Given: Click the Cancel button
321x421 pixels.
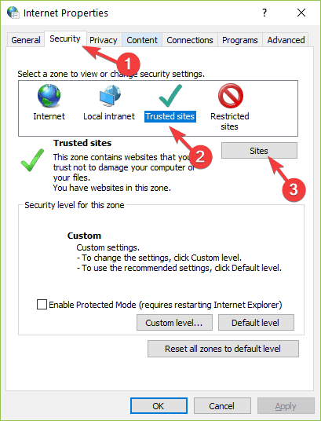Looking at the screenshot, I should pos(222,406).
